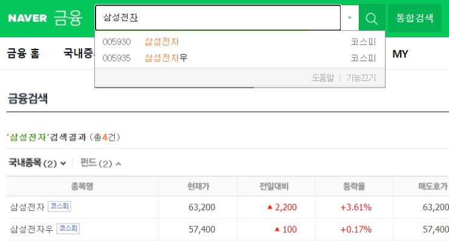Open the 금융 홈 tab
Viewport: 449px width, 247px height.
[23, 54]
